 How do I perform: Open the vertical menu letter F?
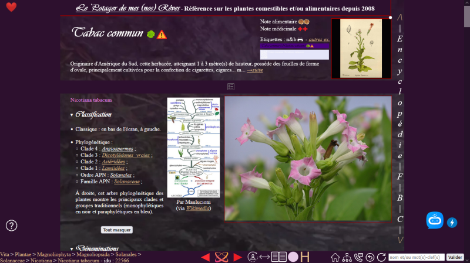(400, 177)
